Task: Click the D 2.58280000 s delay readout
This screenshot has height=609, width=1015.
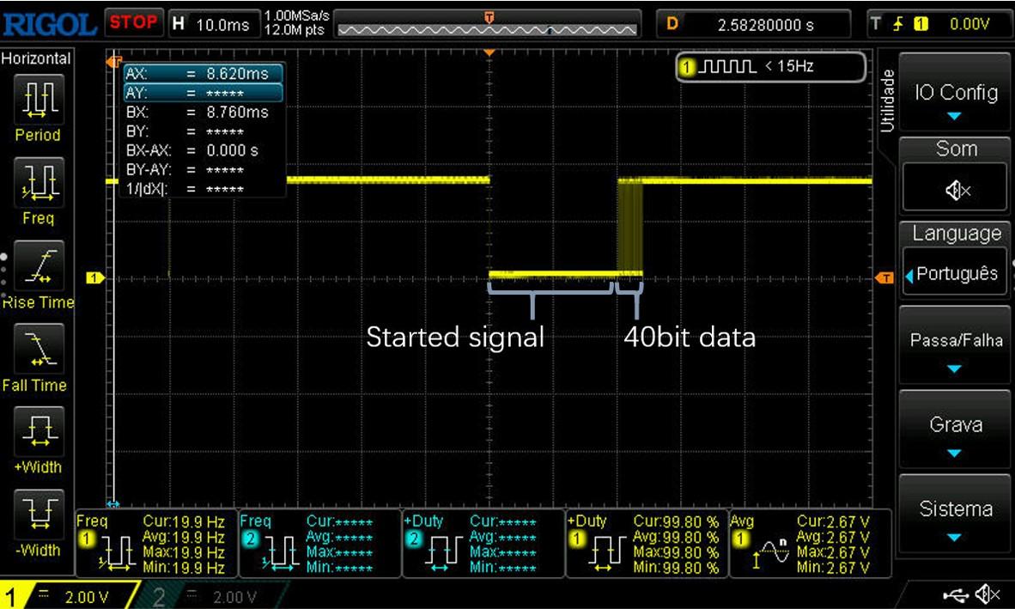Action: coord(753,25)
